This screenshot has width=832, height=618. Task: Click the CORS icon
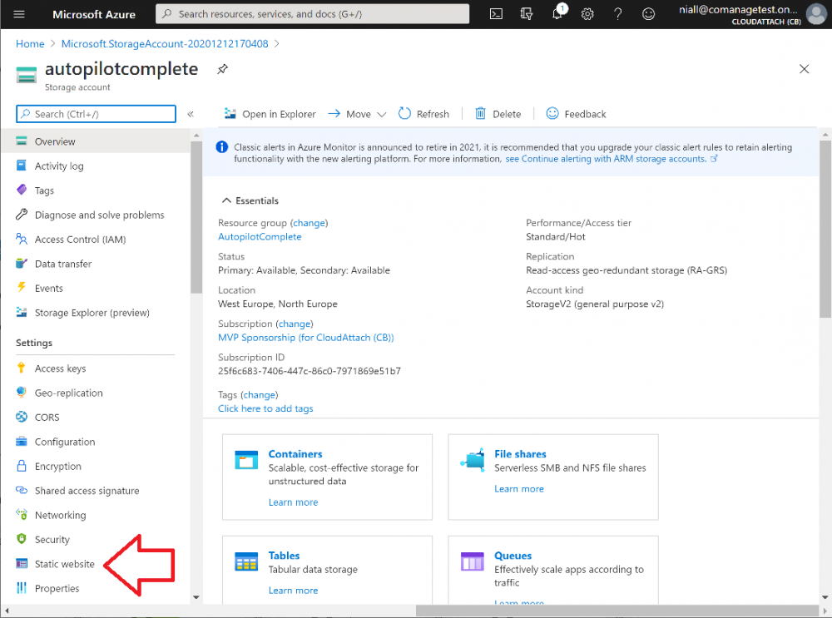click(22, 417)
